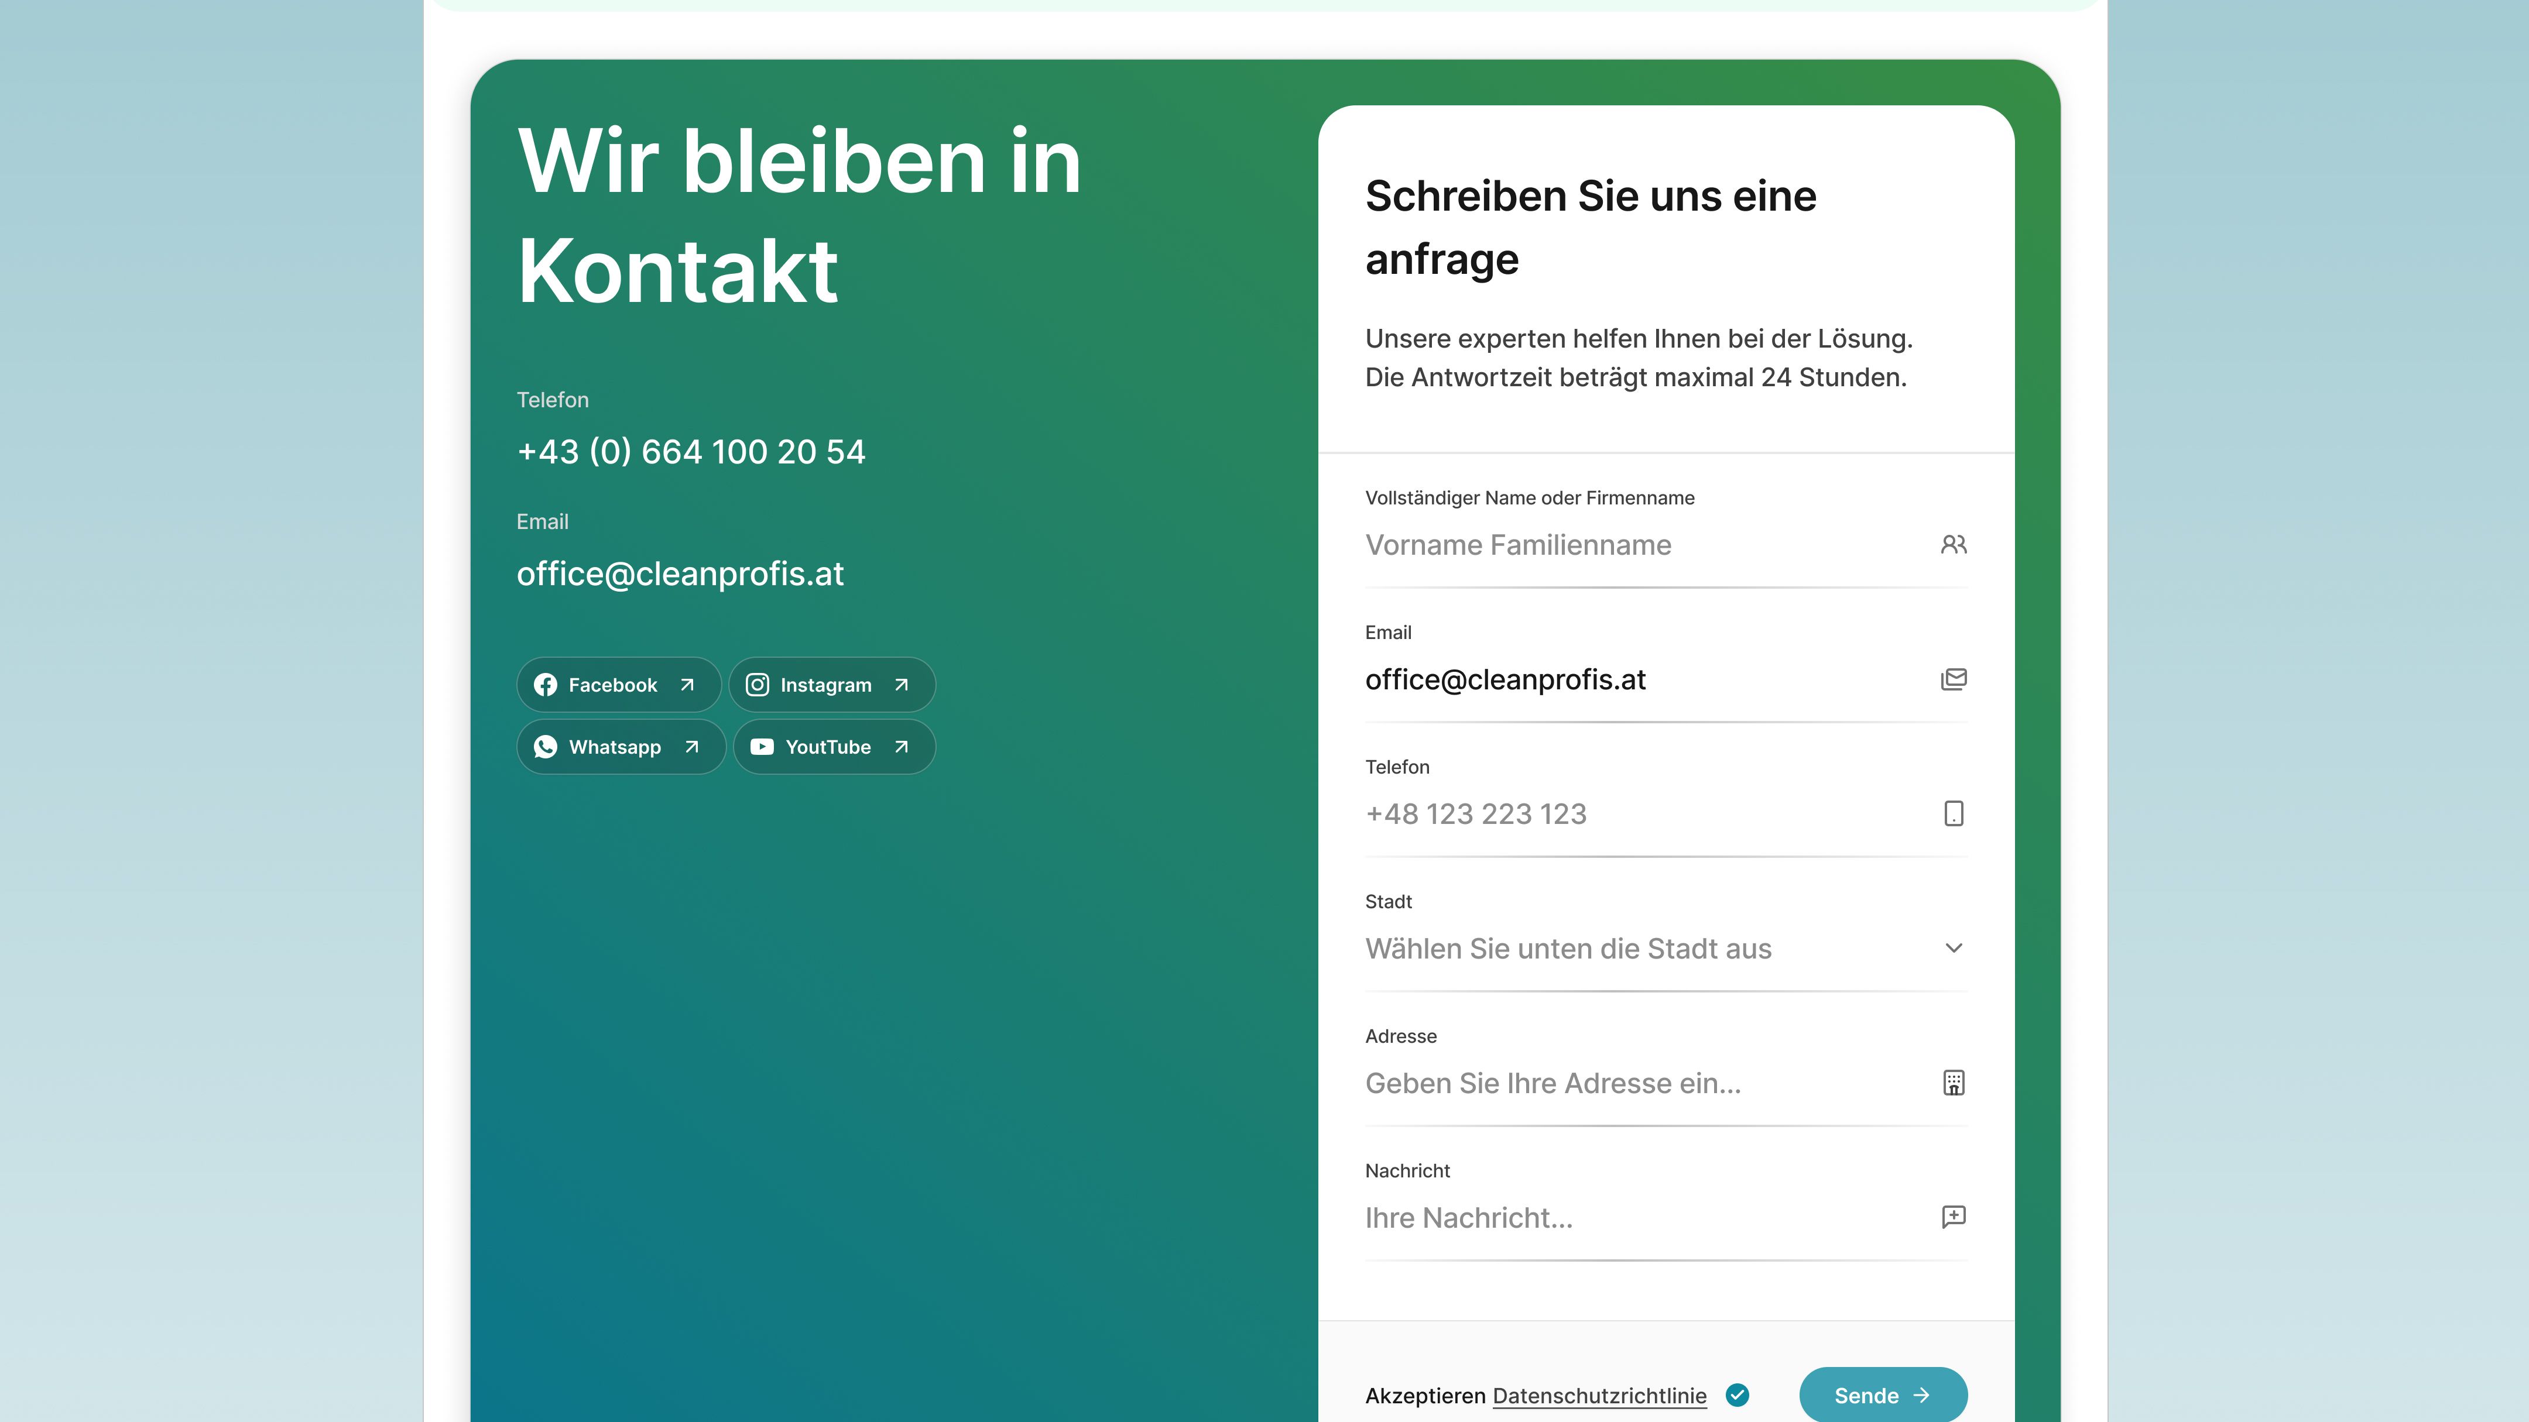Click the Whatsapp logo icon
Image resolution: width=2529 pixels, height=1422 pixels.
click(545, 747)
